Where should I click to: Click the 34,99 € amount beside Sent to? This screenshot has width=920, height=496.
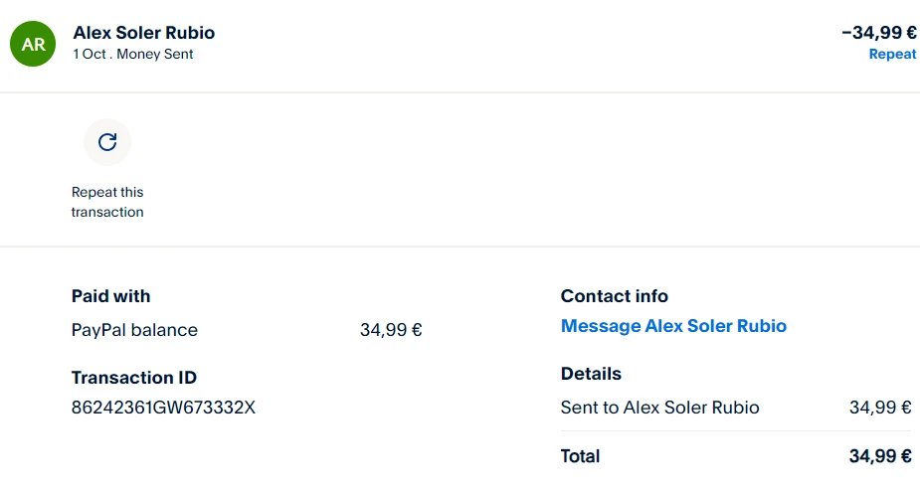[880, 408]
